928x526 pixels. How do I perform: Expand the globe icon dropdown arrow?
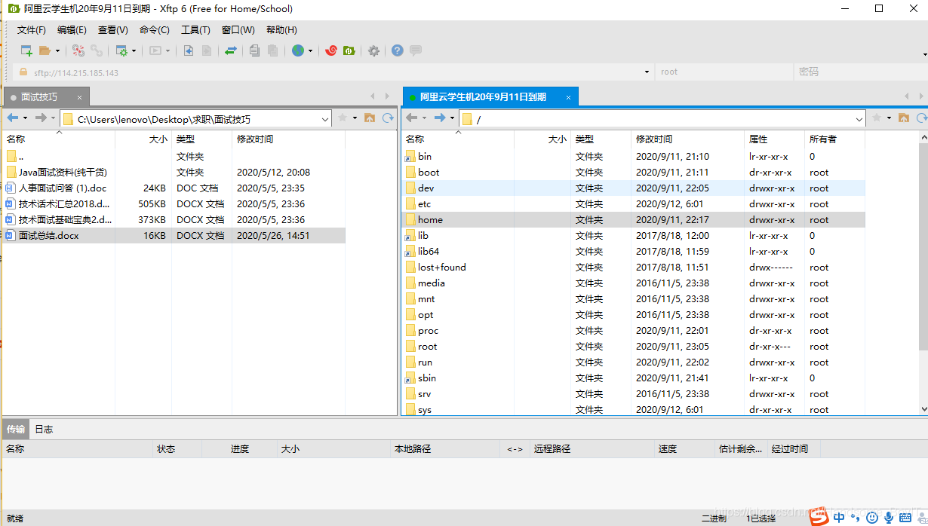pyautogui.click(x=310, y=51)
